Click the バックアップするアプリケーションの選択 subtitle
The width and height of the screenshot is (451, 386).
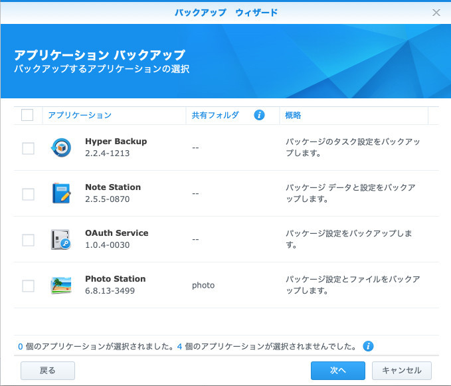(x=102, y=69)
